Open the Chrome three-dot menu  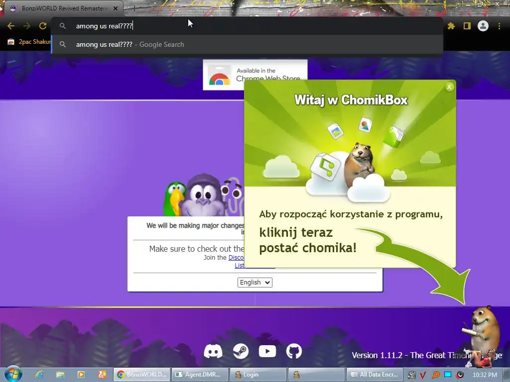[499, 26]
